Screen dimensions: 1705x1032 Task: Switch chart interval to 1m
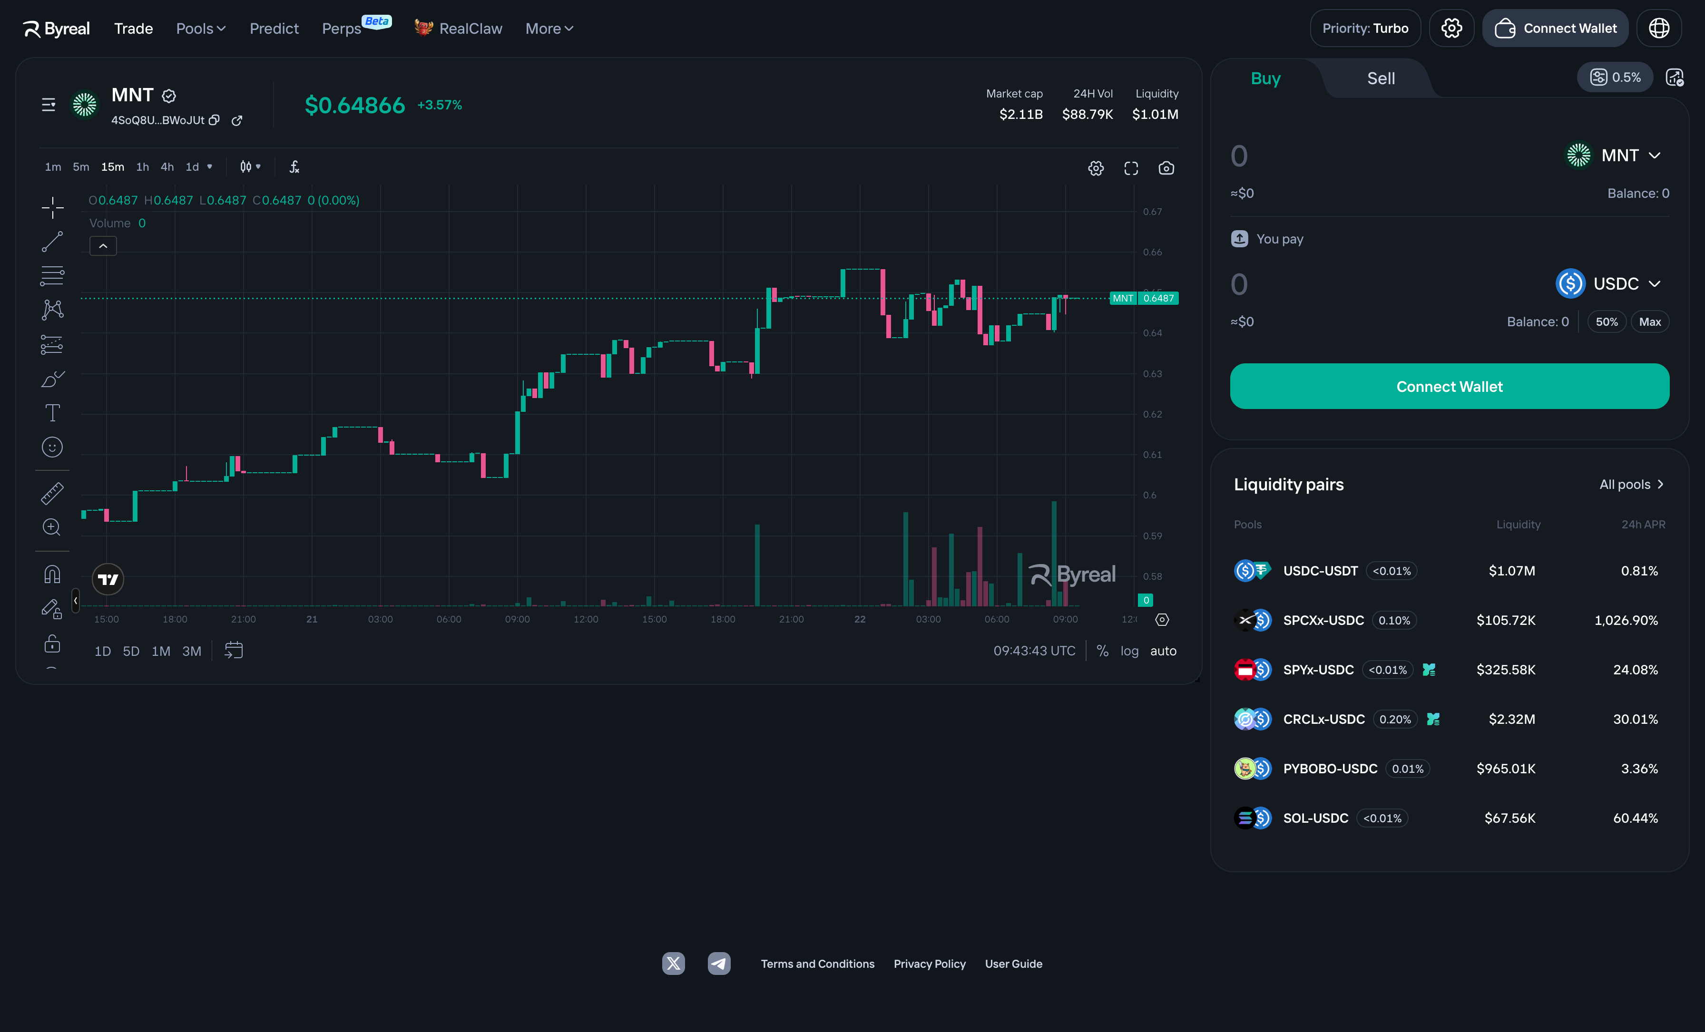pyautogui.click(x=53, y=167)
